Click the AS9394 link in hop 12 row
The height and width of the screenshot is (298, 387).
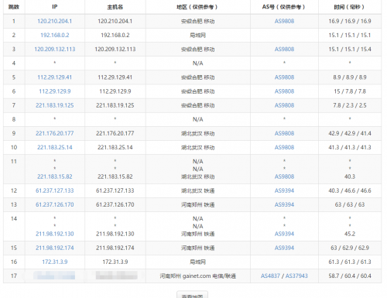pyautogui.click(x=284, y=190)
